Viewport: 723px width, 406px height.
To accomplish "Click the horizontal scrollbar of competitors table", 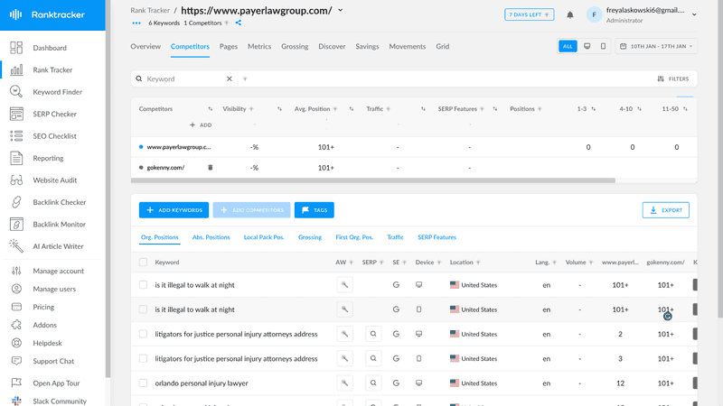I will (372, 181).
